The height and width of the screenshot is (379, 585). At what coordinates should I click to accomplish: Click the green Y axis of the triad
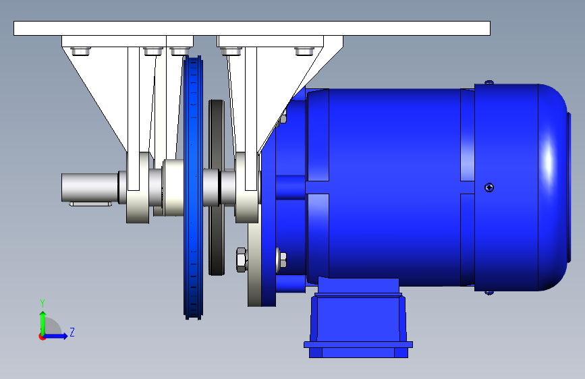coord(43,323)
